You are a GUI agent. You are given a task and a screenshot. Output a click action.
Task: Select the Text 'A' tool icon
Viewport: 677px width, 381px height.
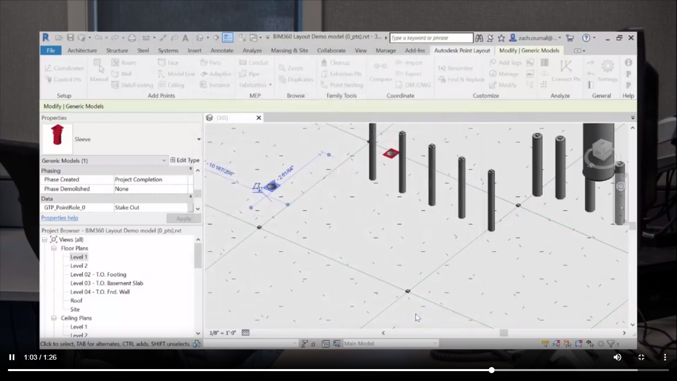[185, 38]
